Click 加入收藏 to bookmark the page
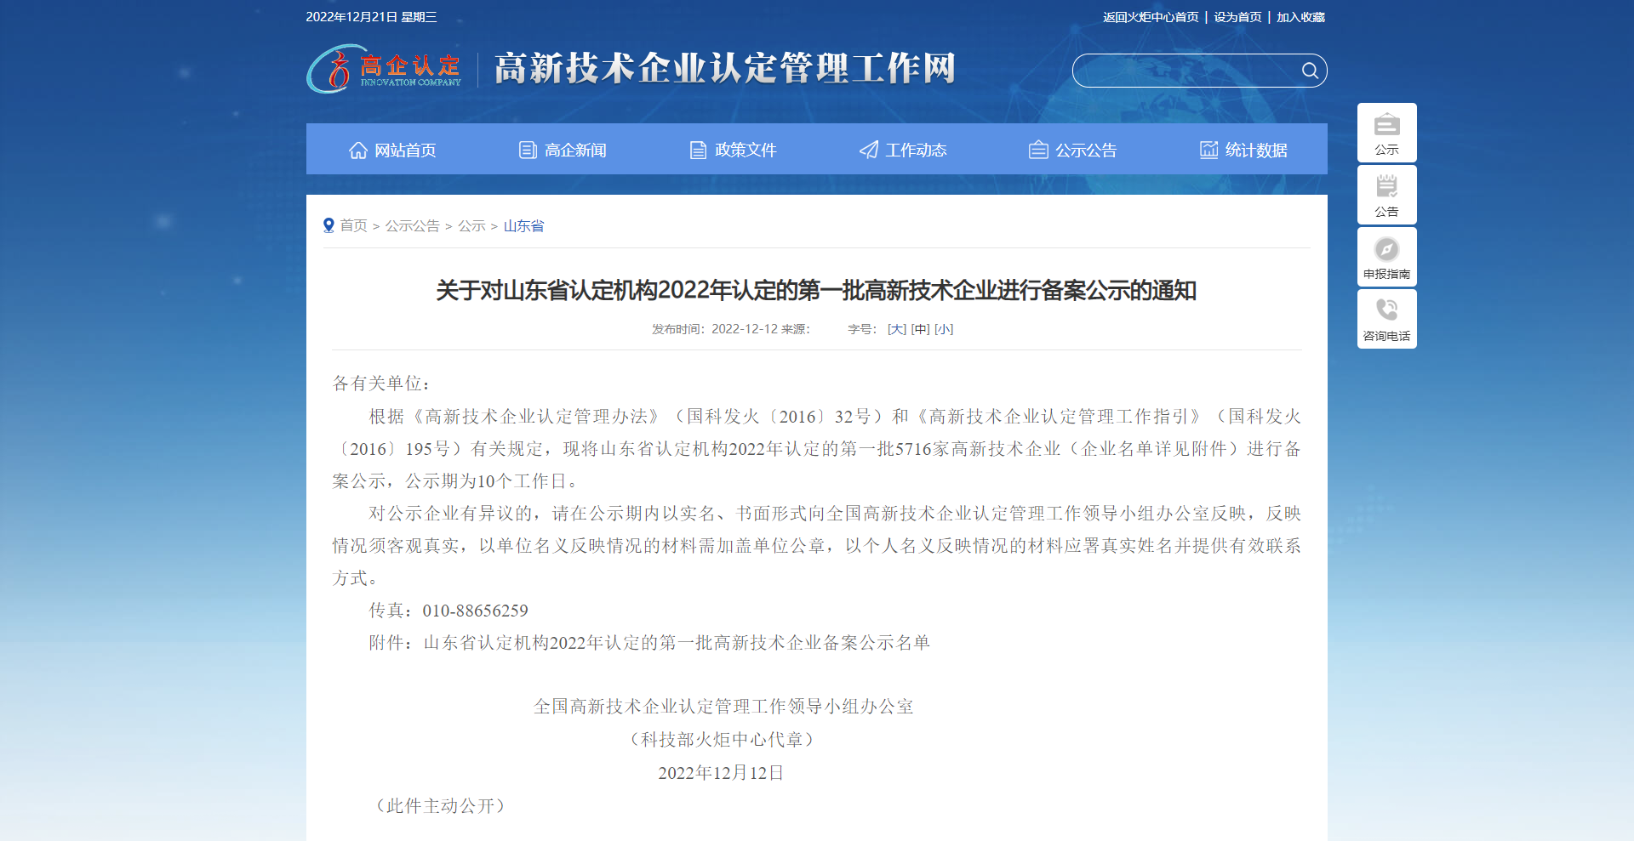The width and height of the screenshot is (1634, 841). click(x=1300, y=15)
